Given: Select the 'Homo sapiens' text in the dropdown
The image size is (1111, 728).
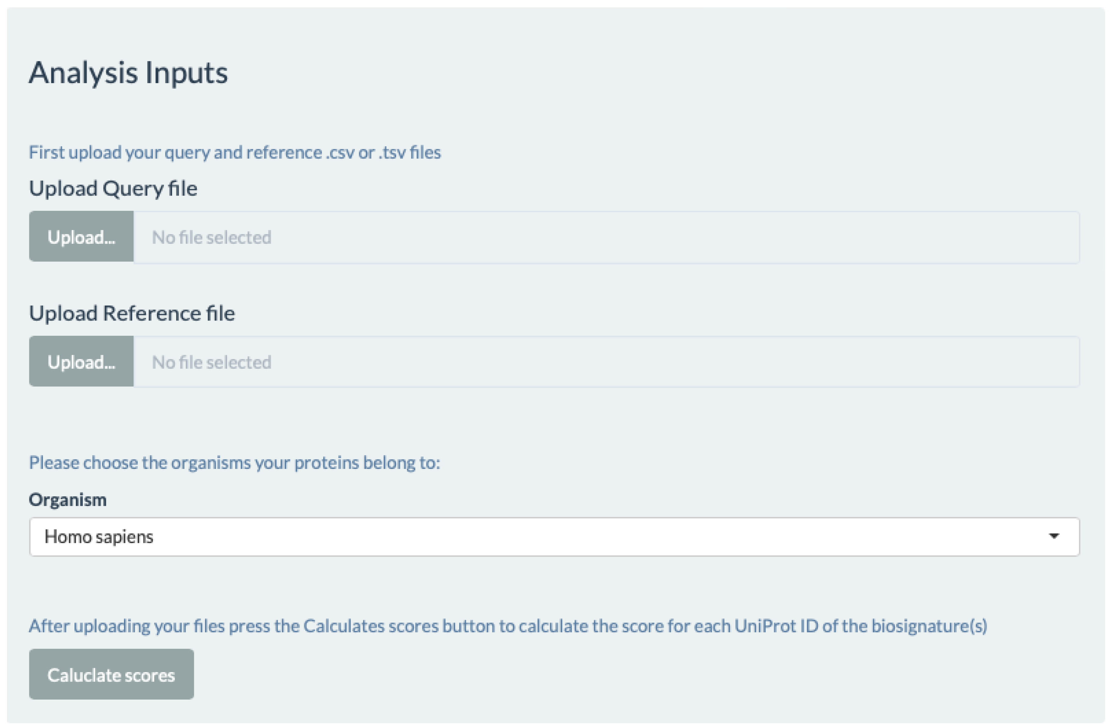Looking at the screenshot, I should tap(99, 537).
